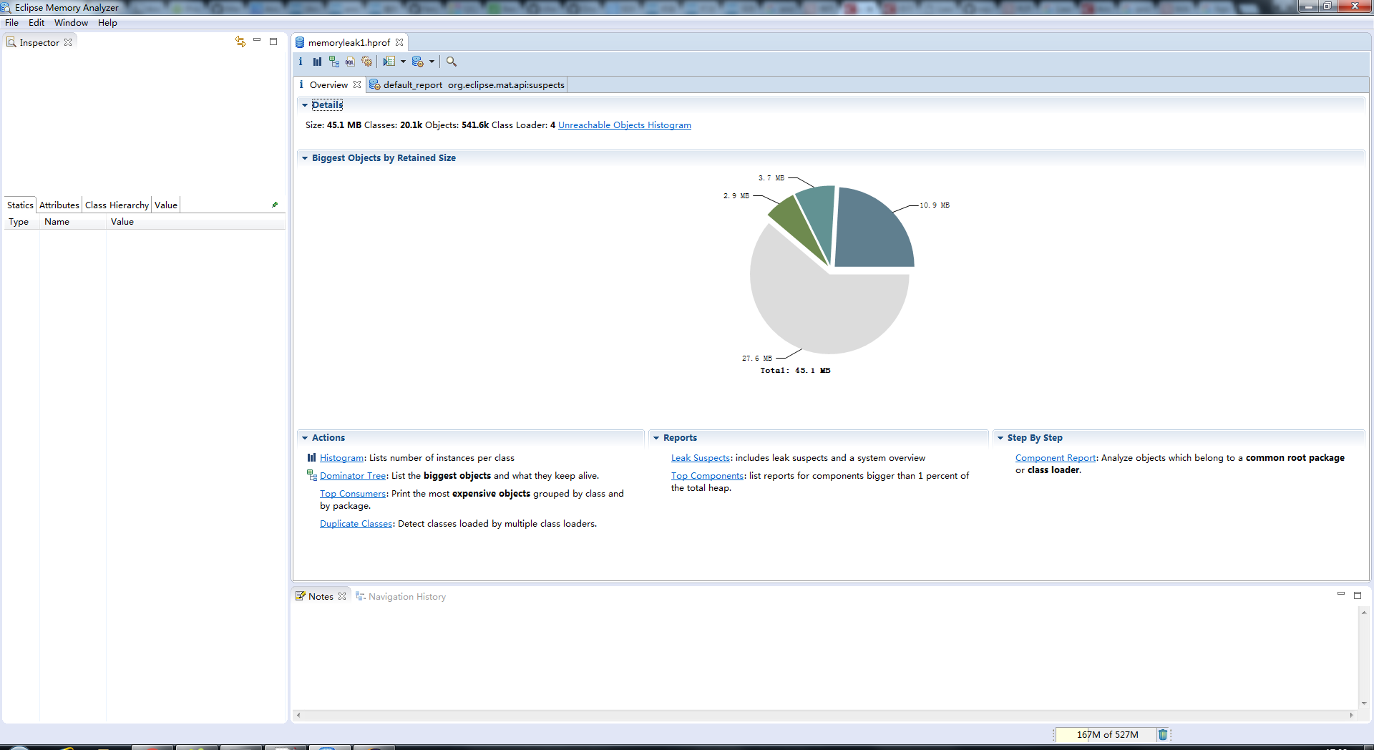Screen dimensions: 1374x750
Task: Click the Link with Snapshot icon in Inspector
Action: coord(240,42)
